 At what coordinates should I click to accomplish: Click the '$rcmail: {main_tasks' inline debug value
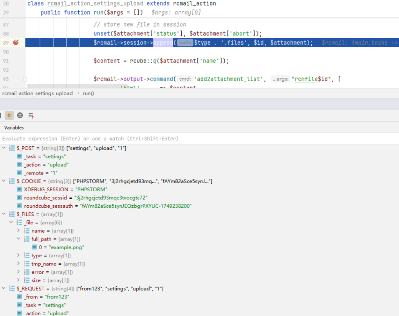pyautogui.click(x=355, y=43)
